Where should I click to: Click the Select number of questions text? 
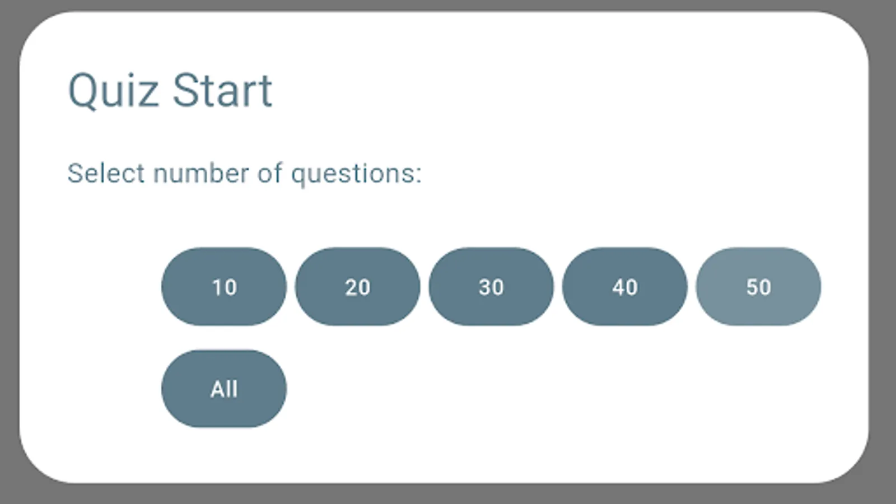244,174
